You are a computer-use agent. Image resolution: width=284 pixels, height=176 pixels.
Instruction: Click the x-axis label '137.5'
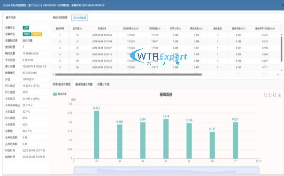(x=259, y=161)
